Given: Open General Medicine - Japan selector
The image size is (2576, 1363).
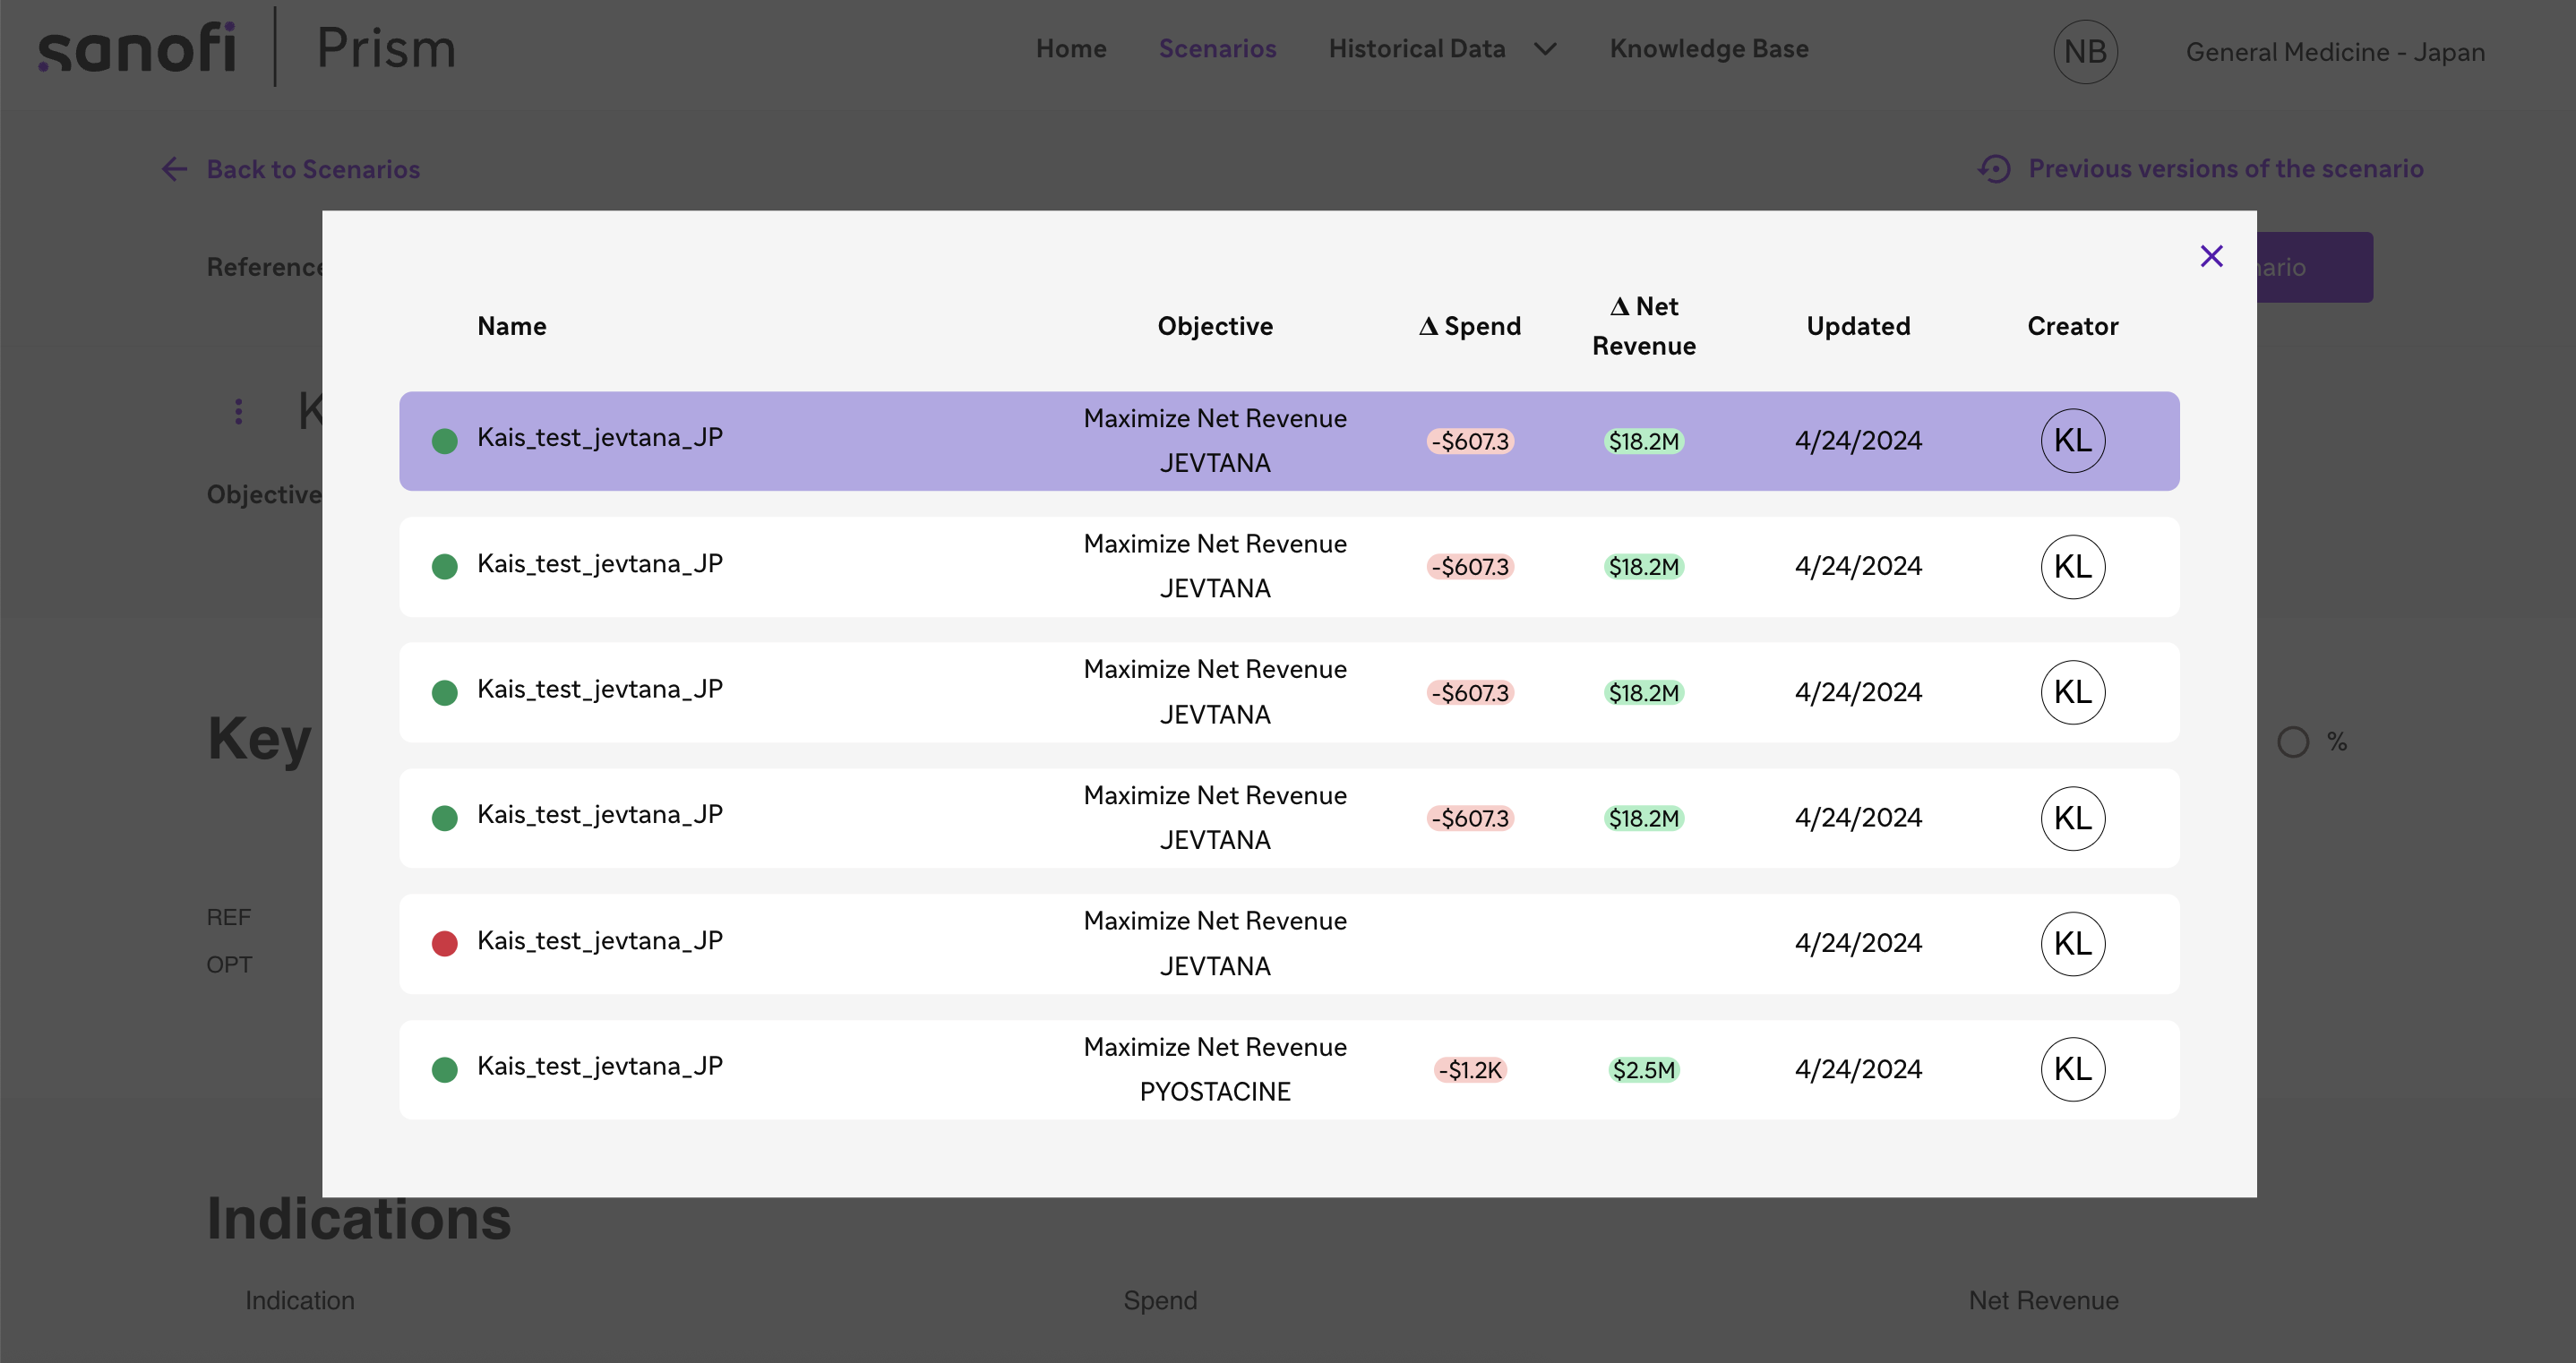Looking at the screenshot, I should [x=2334, y=52].
